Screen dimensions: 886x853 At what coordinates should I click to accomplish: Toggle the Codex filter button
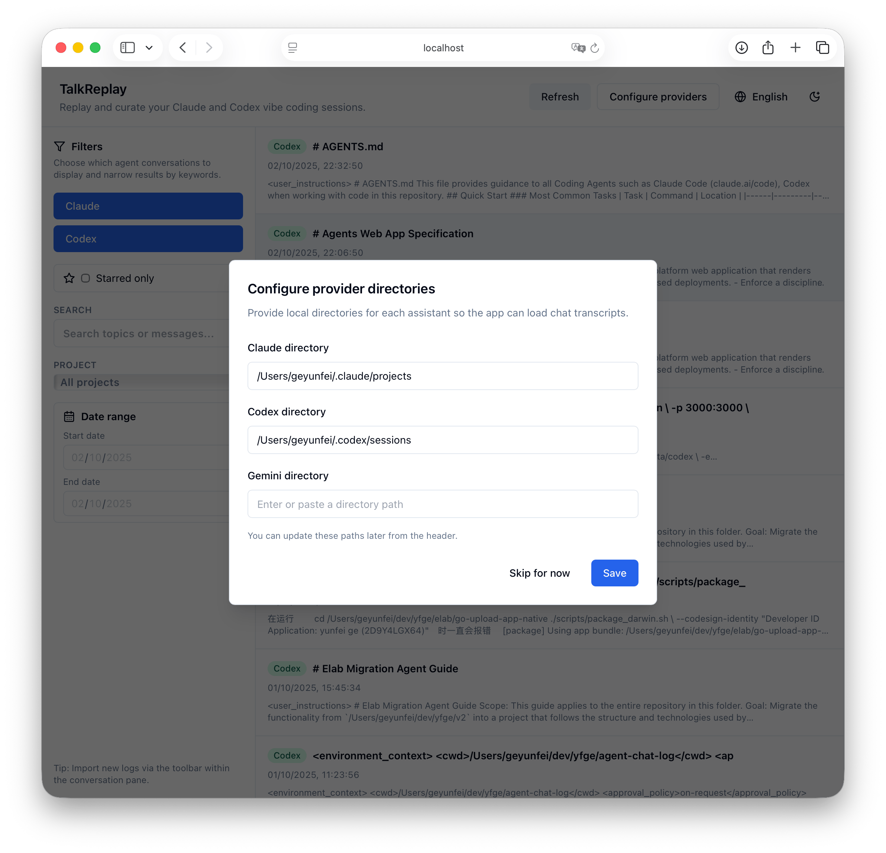pyautogui.click(x=148, y=238)
